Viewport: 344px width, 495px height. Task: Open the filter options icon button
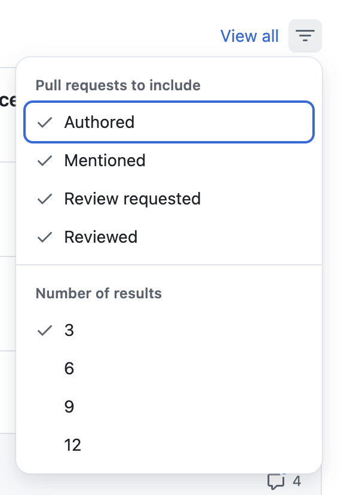[x=305, y=36]
